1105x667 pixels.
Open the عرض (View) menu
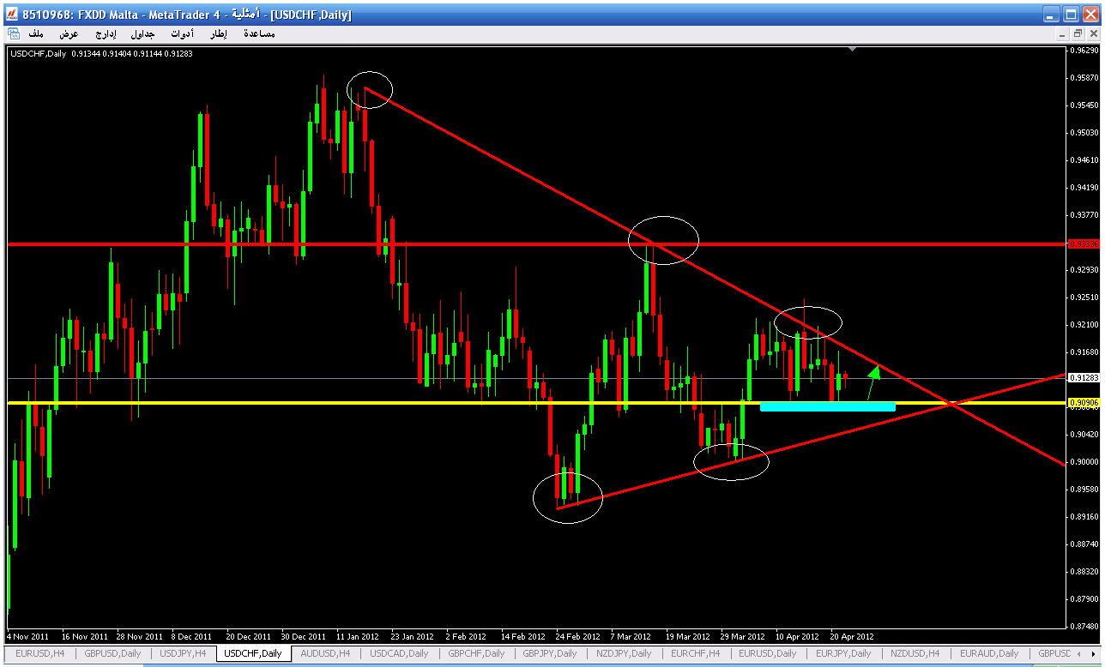tap(69, 33)
